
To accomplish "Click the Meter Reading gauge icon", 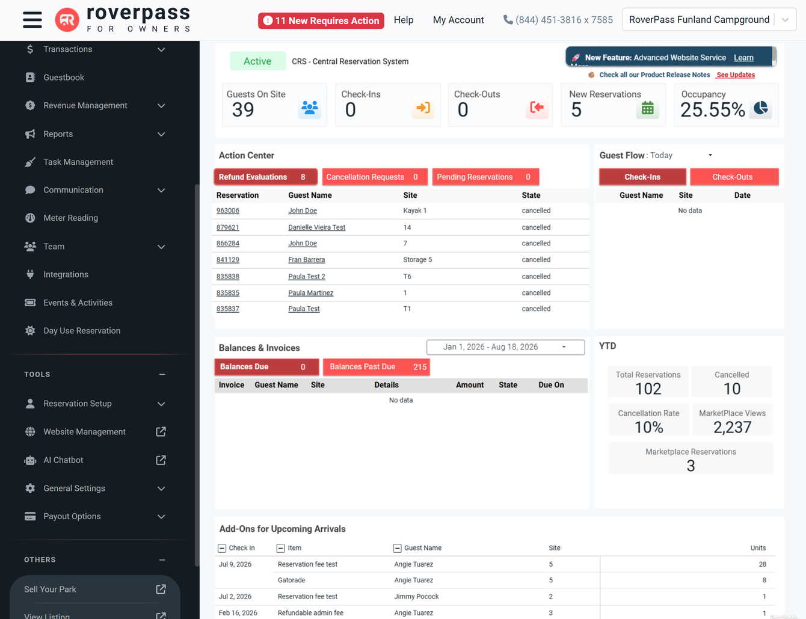I will click(30, 218).
